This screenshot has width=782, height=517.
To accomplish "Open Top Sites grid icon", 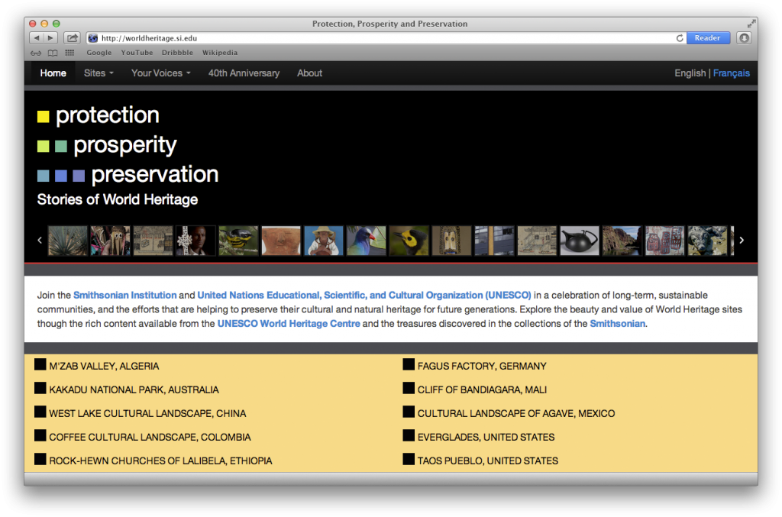I will [69, 53].
